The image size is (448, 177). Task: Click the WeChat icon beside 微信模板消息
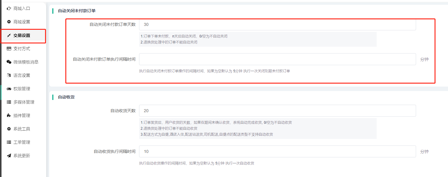tap(9, 62)
